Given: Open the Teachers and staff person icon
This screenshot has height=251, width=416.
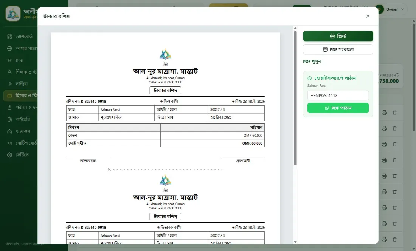Looking at the screenshot, I should [x=9, y=72].
